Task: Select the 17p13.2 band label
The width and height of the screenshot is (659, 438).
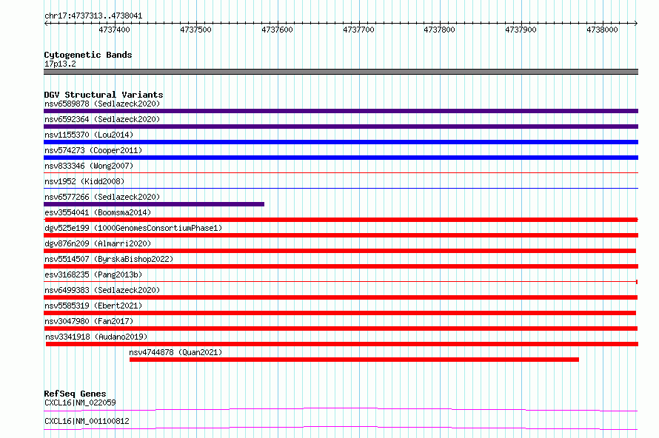Action: tap(60, 64)
